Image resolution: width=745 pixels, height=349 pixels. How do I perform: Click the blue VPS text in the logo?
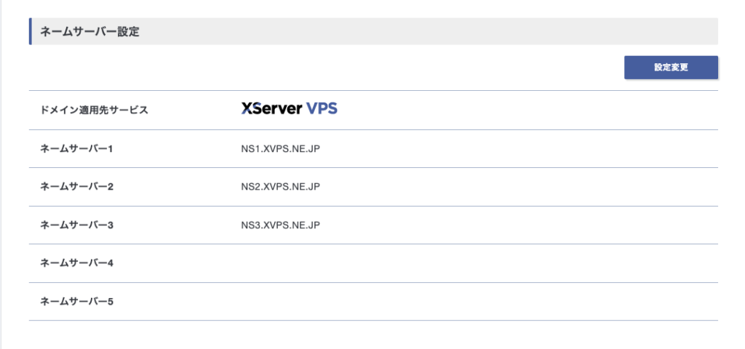(322, 109)
